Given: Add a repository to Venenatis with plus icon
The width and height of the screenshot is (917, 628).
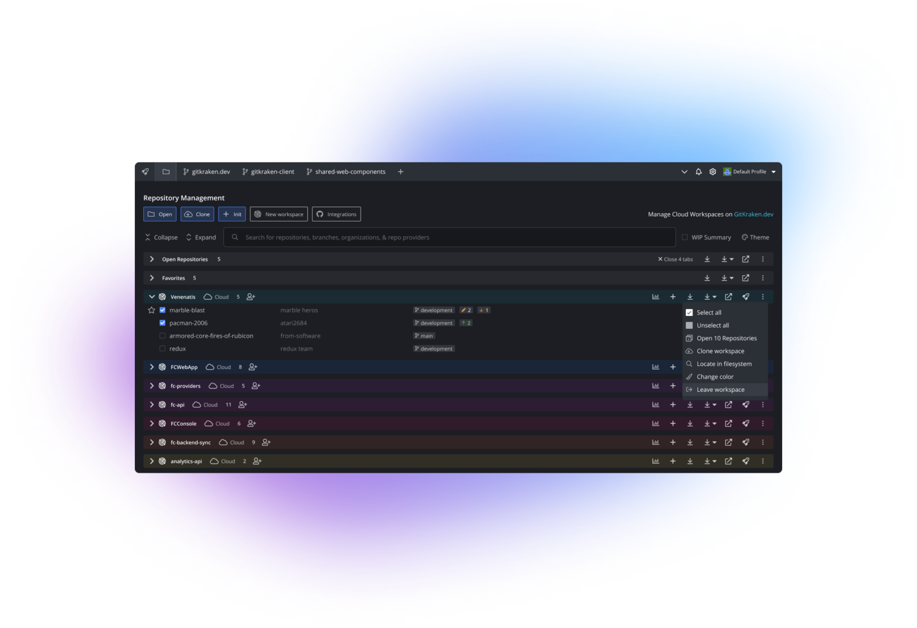Looking at the screenshot, I should [673, 297].
